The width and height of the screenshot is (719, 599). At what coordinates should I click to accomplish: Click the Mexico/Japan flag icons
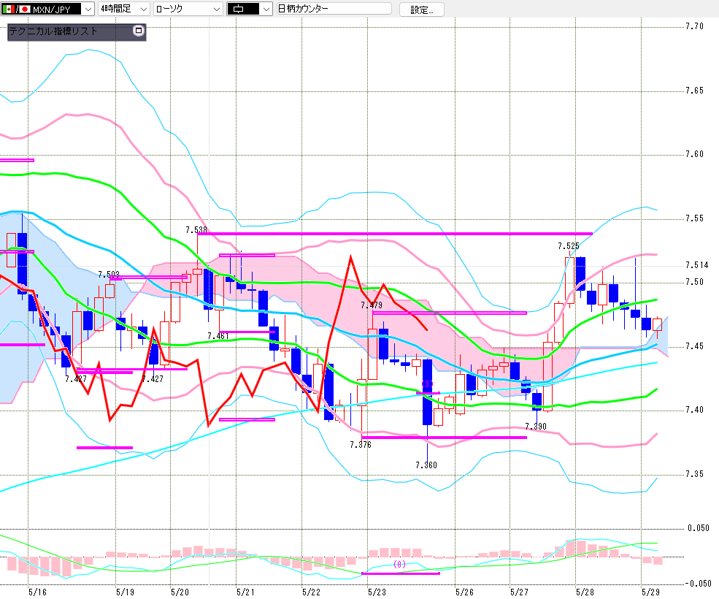16,9
